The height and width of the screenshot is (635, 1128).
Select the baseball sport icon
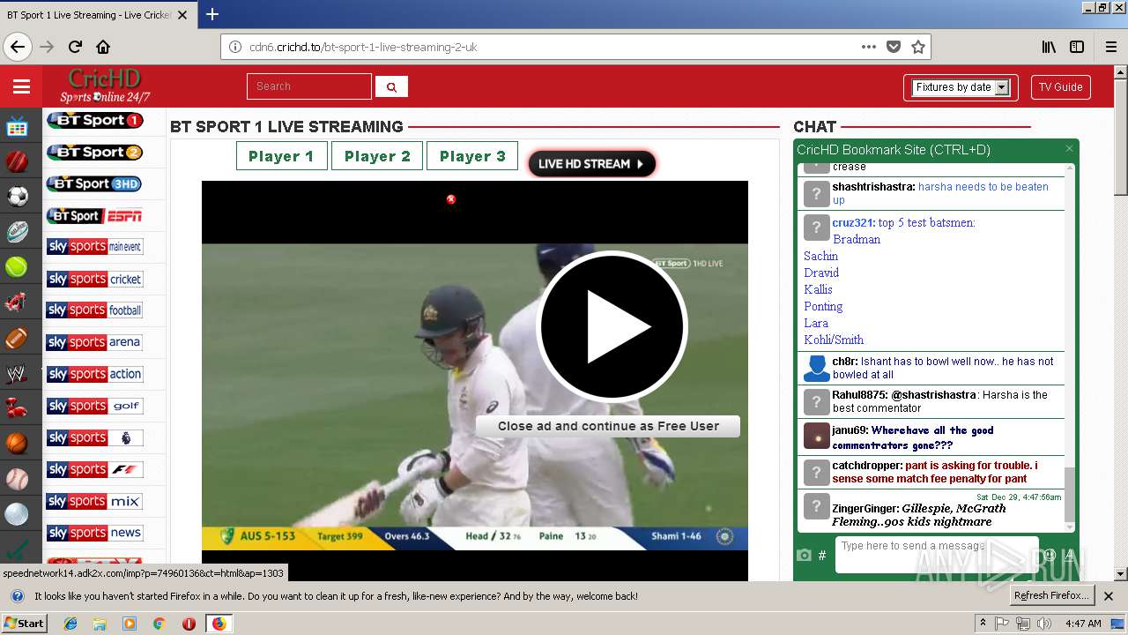click(x=17, y=478)
